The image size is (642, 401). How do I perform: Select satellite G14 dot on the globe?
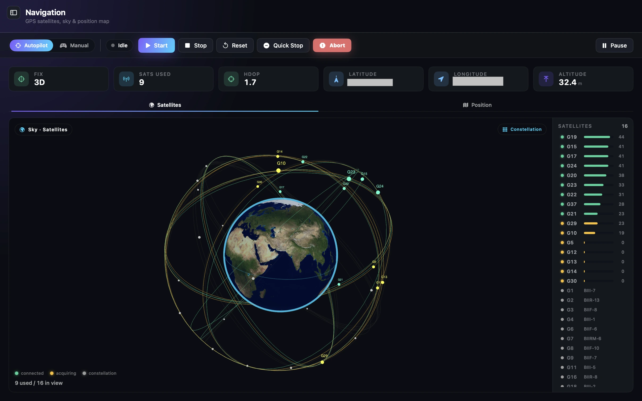click(278, 156)
